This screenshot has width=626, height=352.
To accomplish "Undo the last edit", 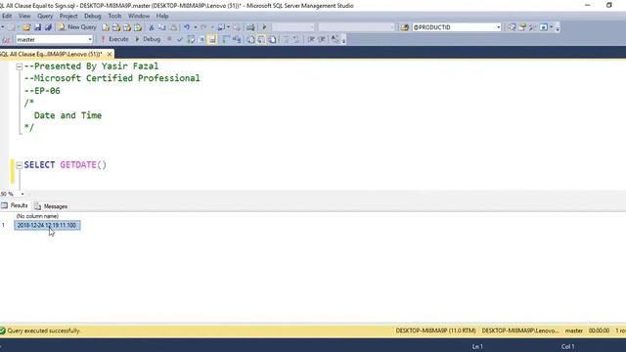I will (x=187, y=27).
